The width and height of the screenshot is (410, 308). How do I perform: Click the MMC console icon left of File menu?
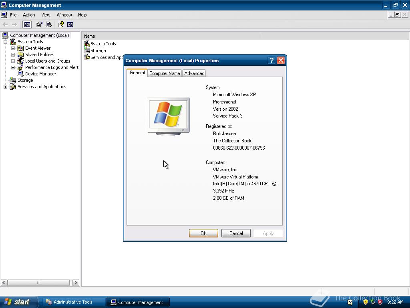click(4, 15)
